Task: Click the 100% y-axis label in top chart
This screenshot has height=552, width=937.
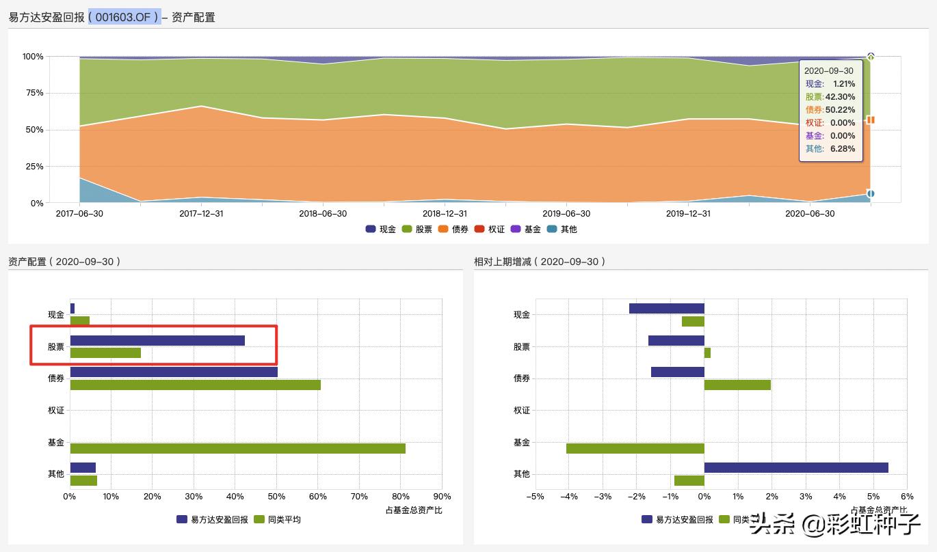Action: [33, 57]
